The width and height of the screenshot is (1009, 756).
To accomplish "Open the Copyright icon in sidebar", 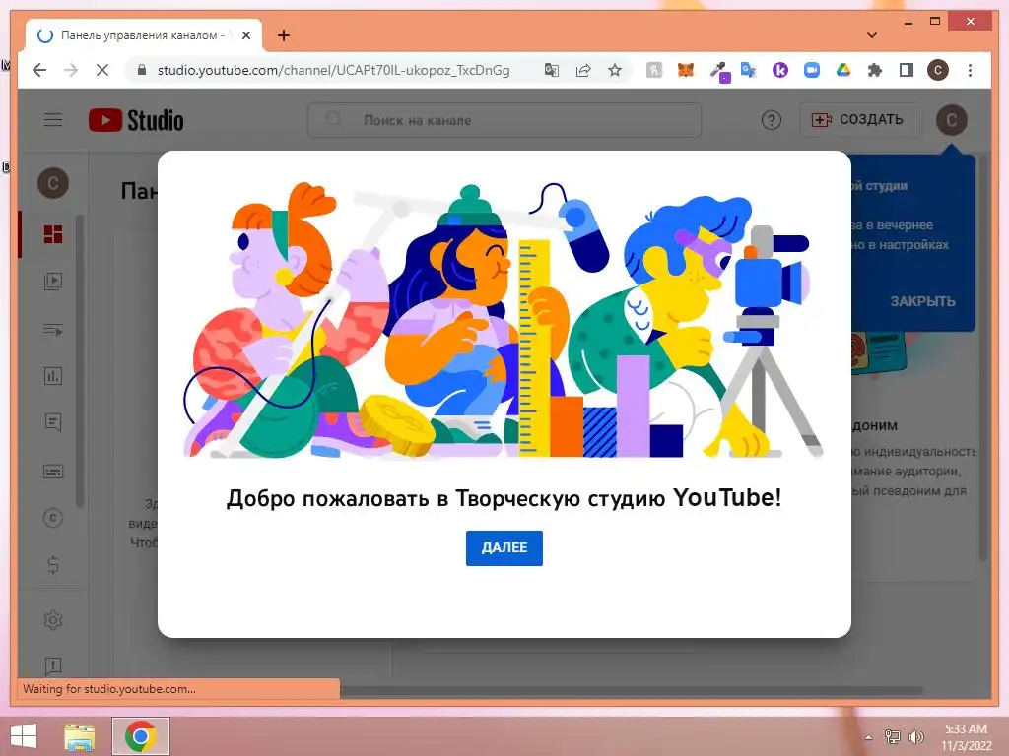I will click(x=53, y=518).
